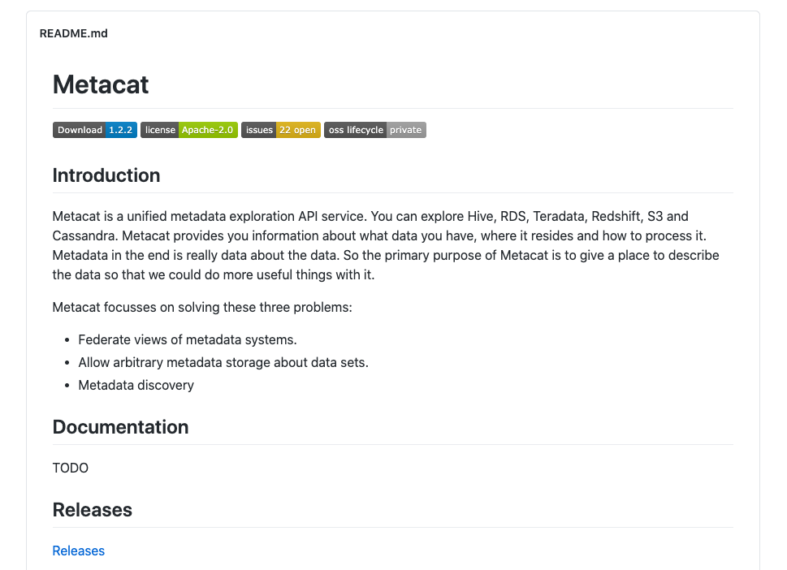Screen dimensions: 787x570
Task: Click the issues 22 open badge
Action: [280, 130]
